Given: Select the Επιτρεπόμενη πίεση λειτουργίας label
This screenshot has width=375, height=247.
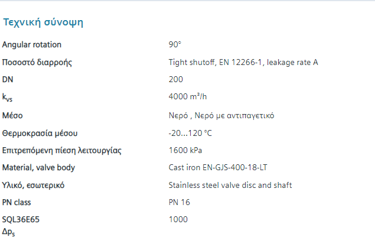Looking at the screenshot, I should pyautogui.click(x=61, y=151).
